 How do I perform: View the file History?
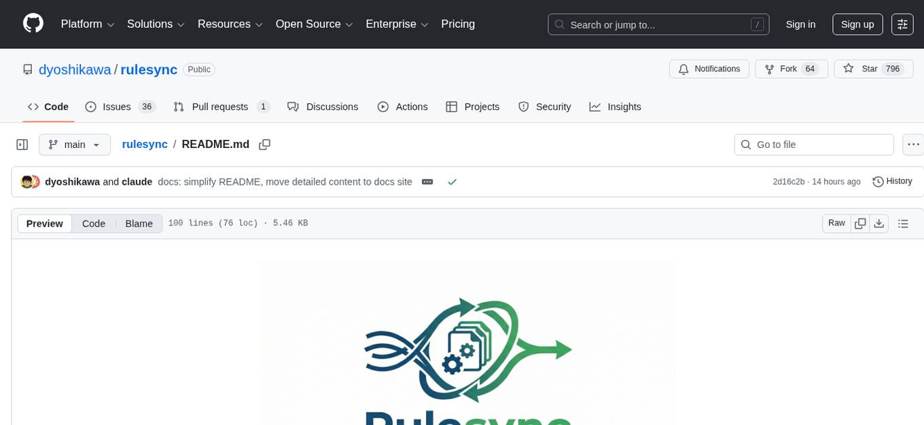pyautogui.click(x=892, y=181)
